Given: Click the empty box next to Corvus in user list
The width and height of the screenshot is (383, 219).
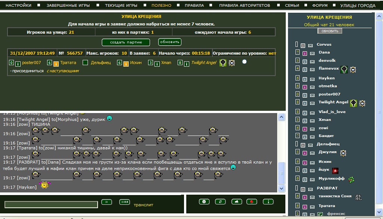Looking at the screenshot, I should tap(297, 45).
